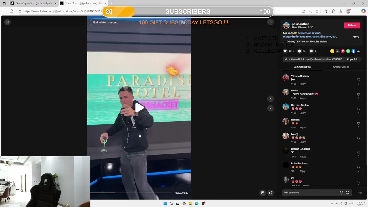Open the three-dots more options menu
Screen dimensions: 368x207
[270, 22]
